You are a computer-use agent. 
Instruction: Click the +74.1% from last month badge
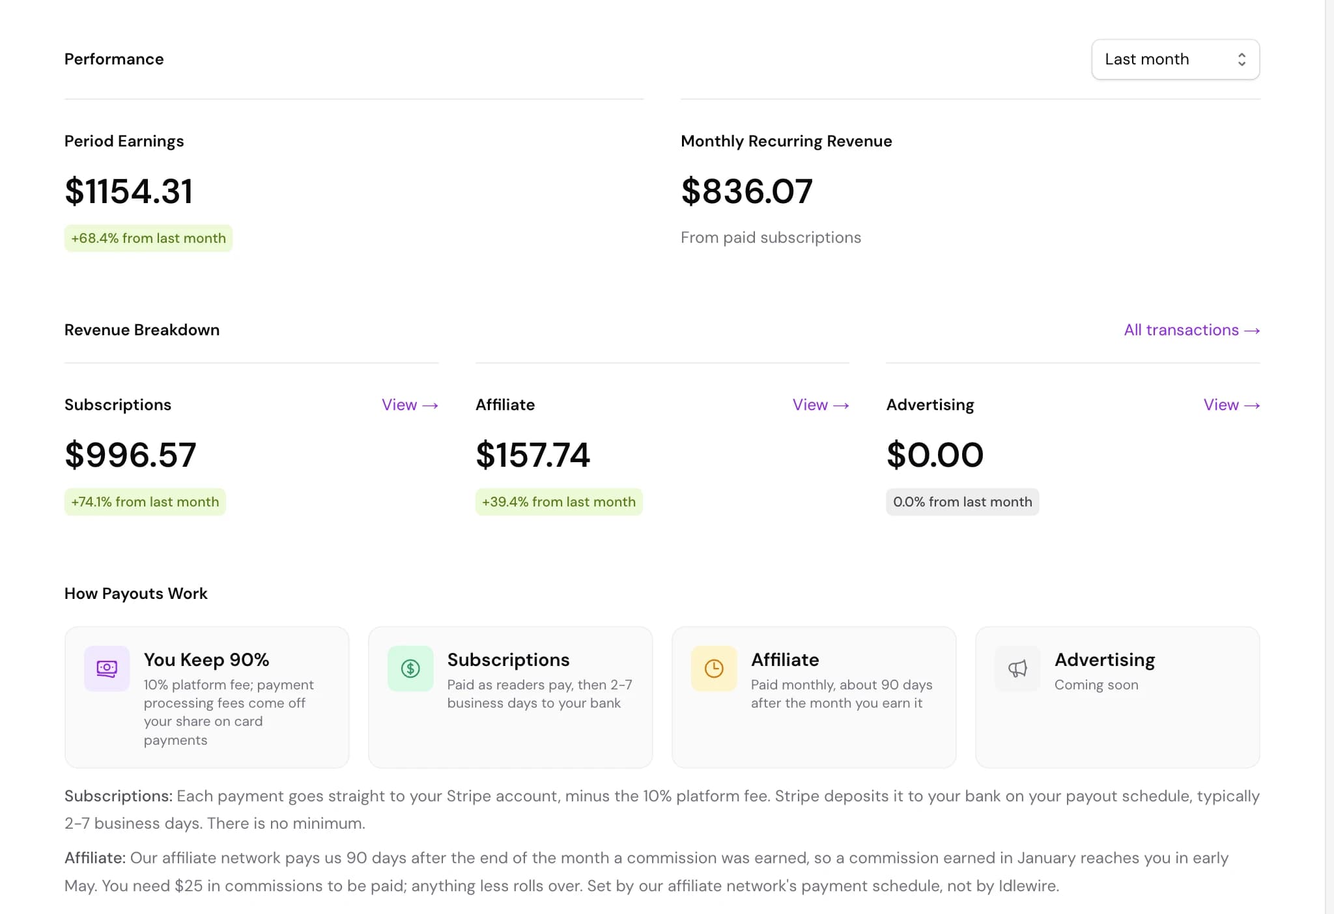click(x=145, y=502)
